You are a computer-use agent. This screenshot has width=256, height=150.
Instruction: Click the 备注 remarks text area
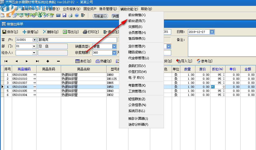tap(222, 46)
